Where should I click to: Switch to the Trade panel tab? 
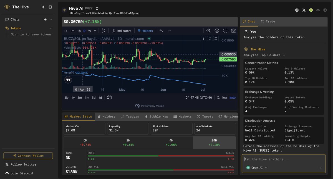[x=268, y=21]
